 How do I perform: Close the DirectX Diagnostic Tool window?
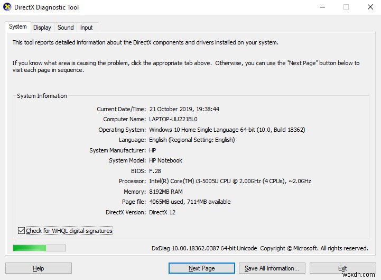370,7
